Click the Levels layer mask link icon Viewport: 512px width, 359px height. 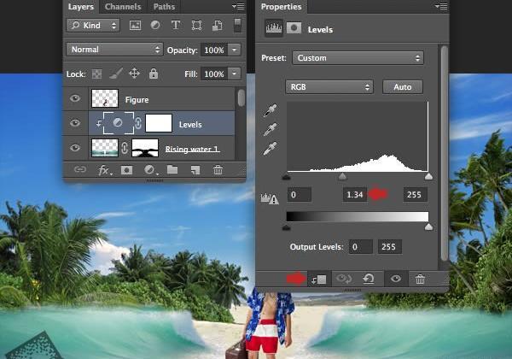138,123
